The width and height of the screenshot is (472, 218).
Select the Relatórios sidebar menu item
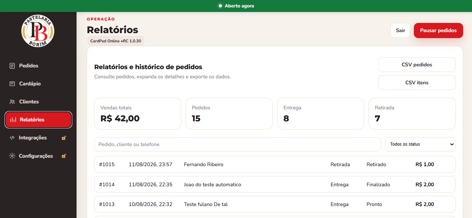point(38,120)
